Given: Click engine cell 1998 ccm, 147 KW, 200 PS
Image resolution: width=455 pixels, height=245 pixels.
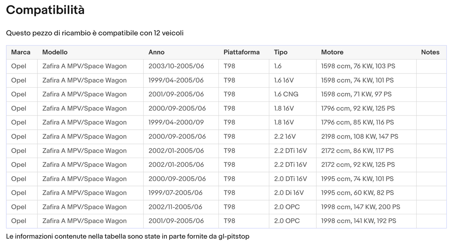Looking at the screenshot, I should point(361,207).
